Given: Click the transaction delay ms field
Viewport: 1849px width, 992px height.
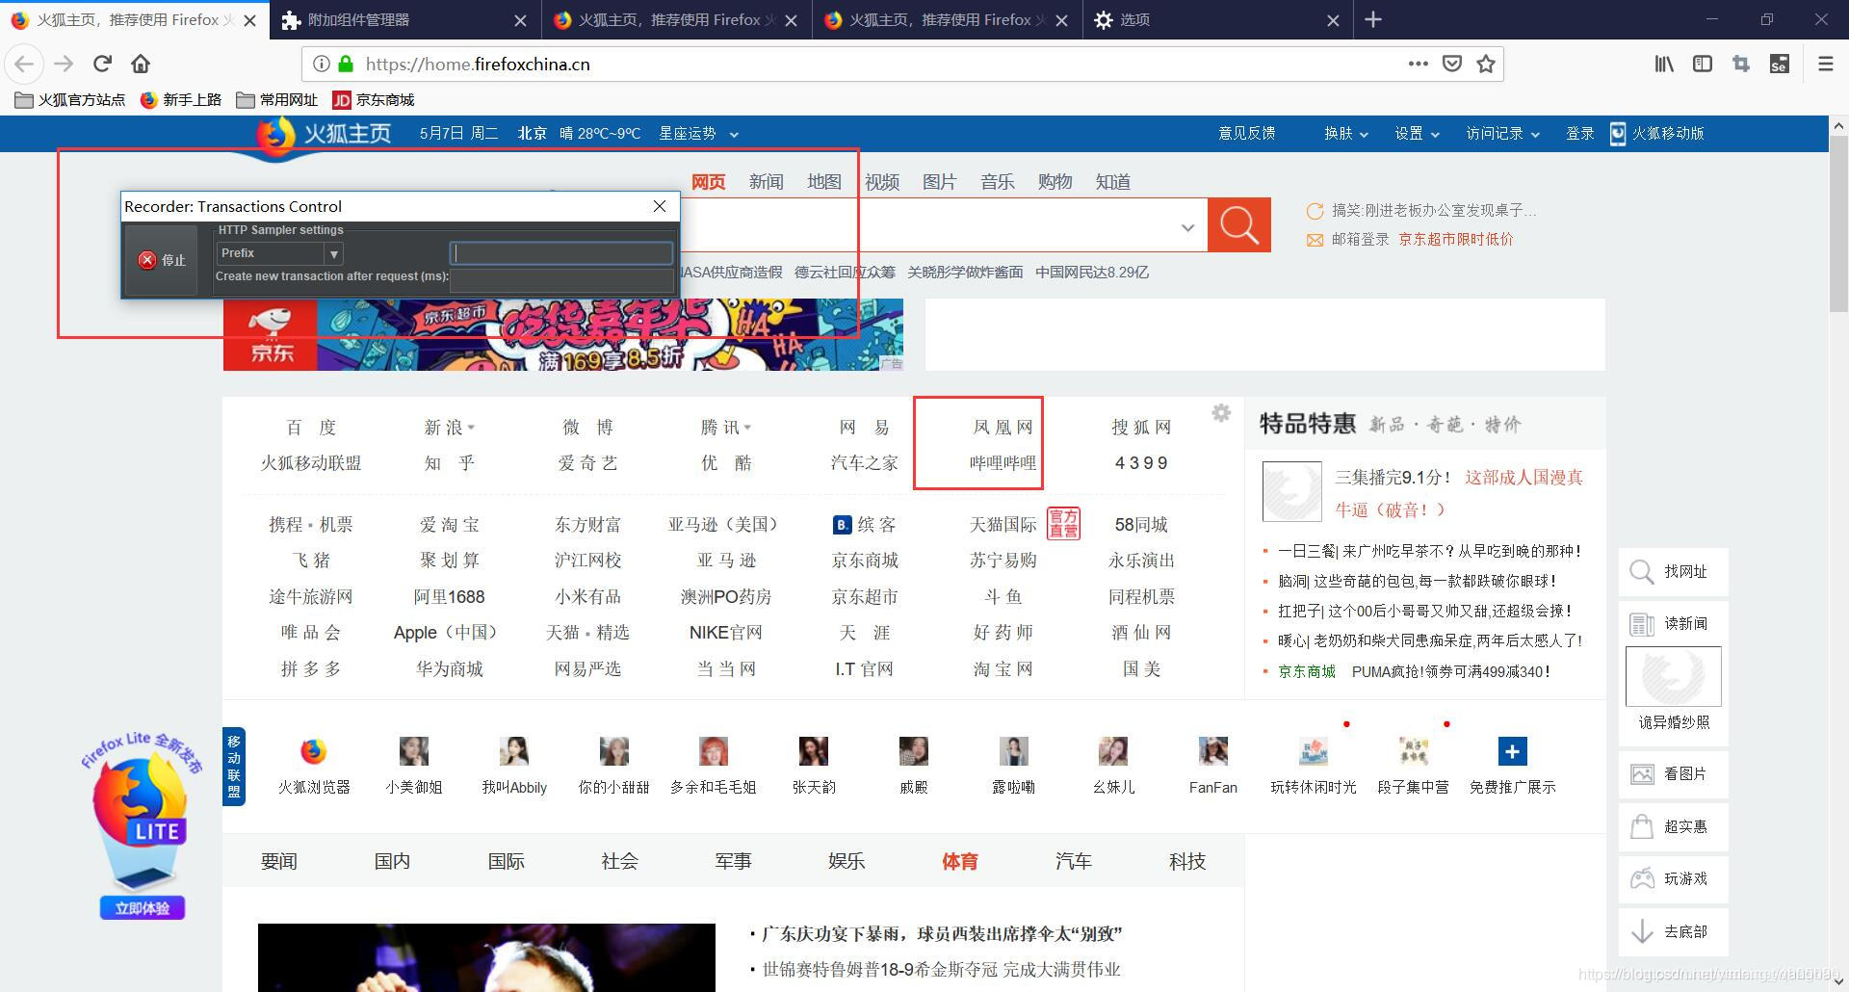Looking at the screenshot, I should pyautogui.click(x=562, y=279).
